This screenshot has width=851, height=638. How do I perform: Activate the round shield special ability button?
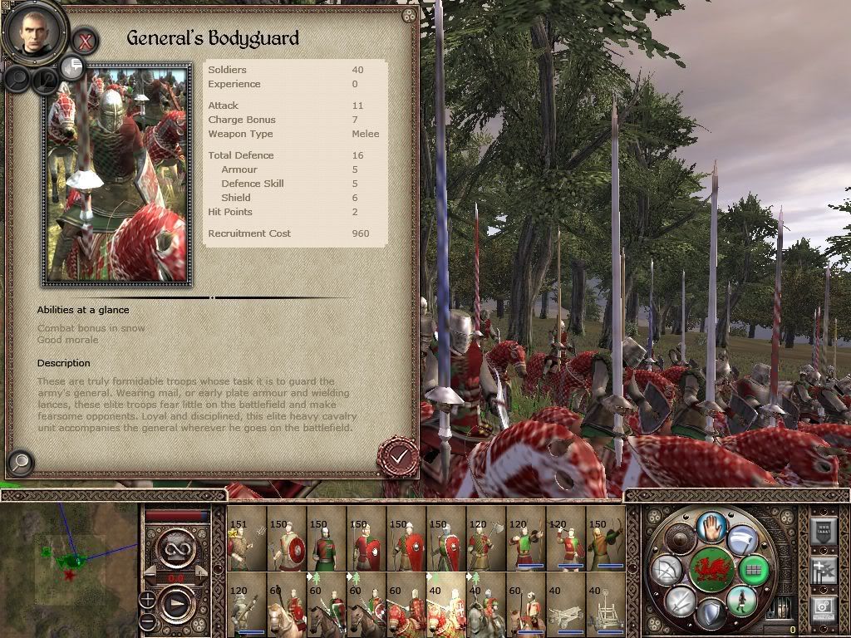point(680,540)
